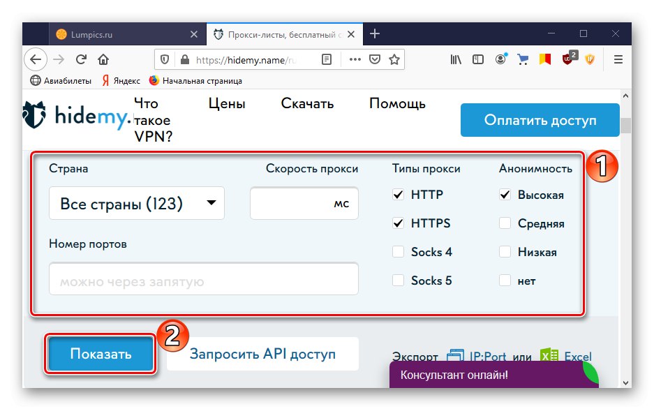The width and height of the screenshot is (654, 418).
Task: Click the Показать button
Action: [x=99, y=354]
